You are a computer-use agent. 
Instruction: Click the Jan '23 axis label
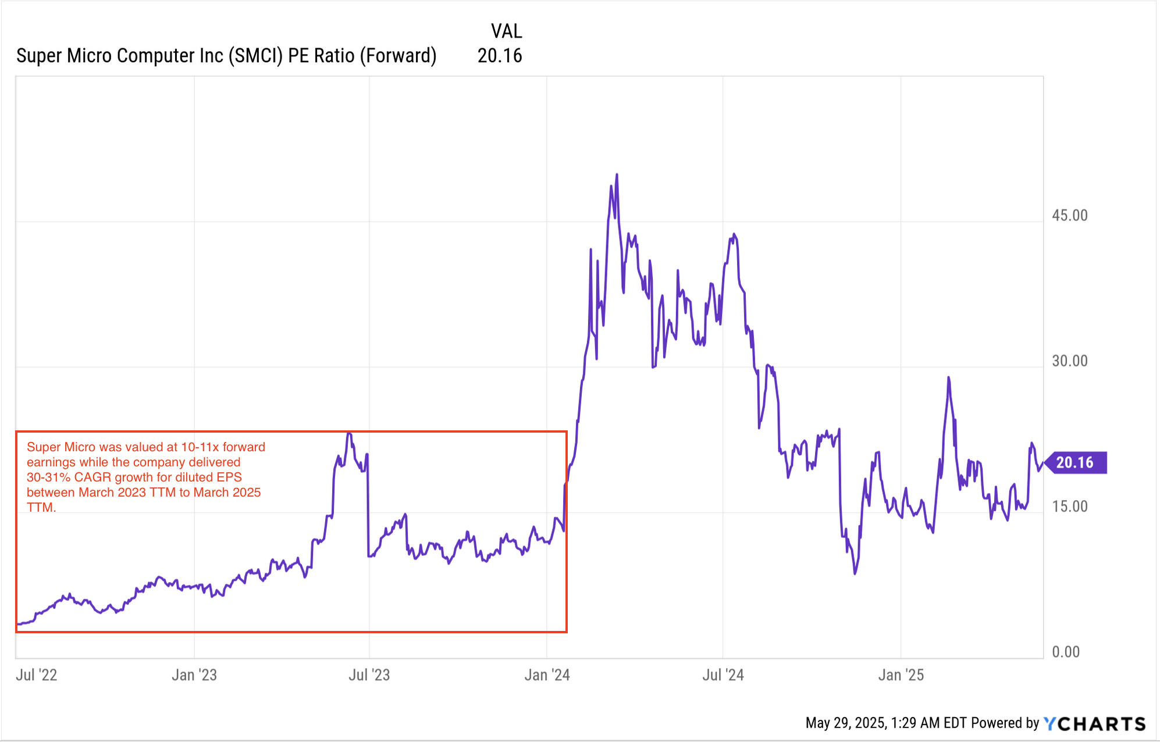pyautogui.click(x=194, y=675)
